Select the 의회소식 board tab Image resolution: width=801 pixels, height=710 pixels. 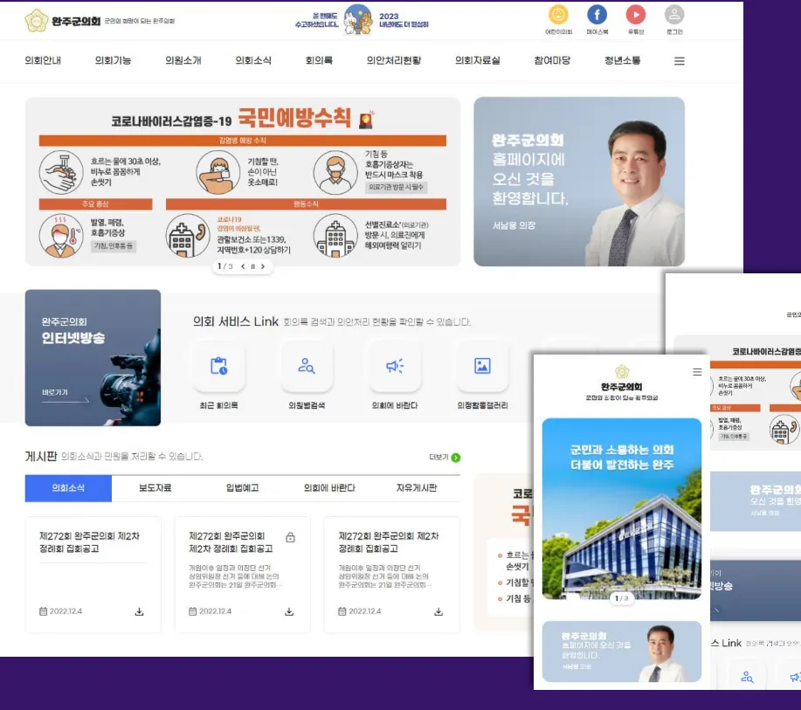tap(68, 488)
